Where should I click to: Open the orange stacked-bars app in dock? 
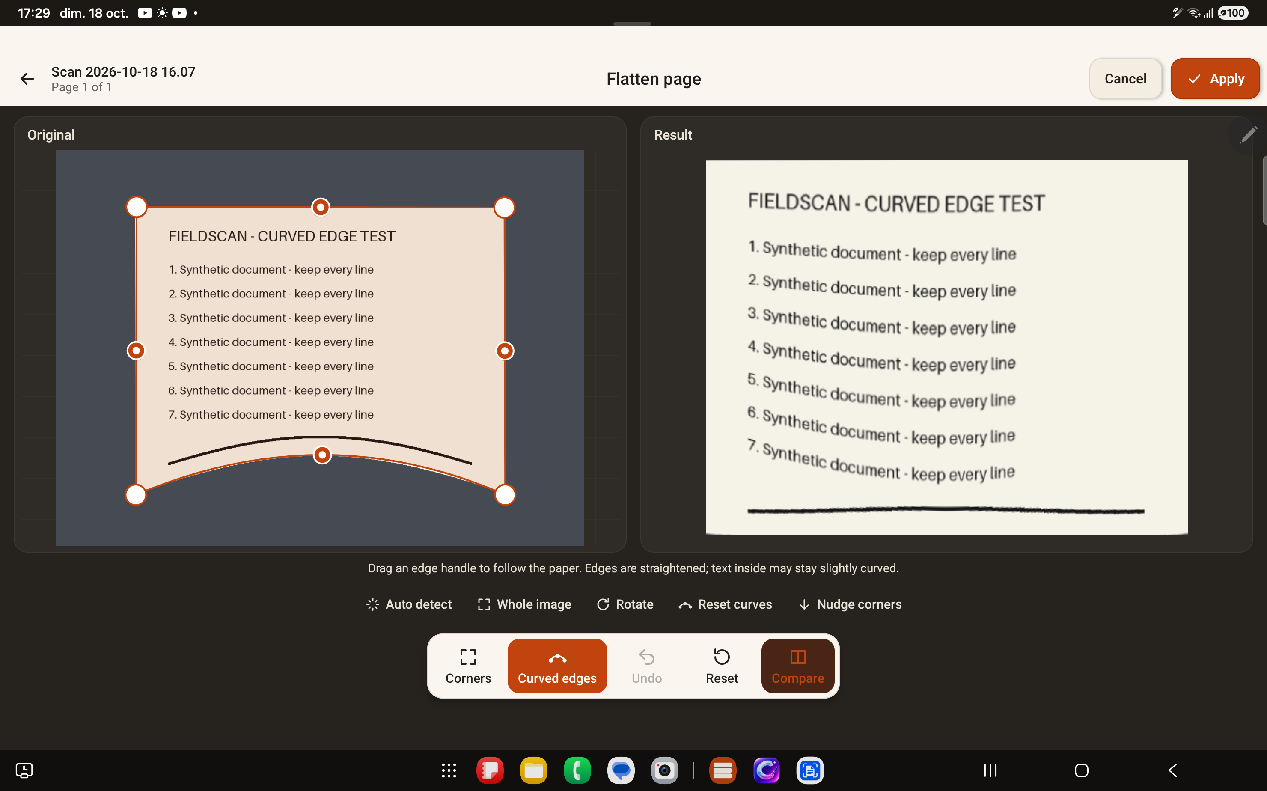(x=723, y=770)
